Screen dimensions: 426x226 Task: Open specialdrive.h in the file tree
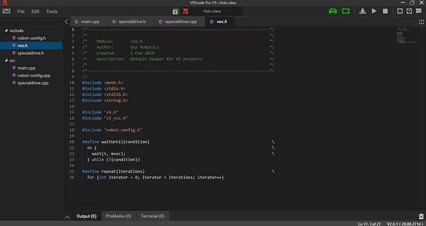[31, 53]
